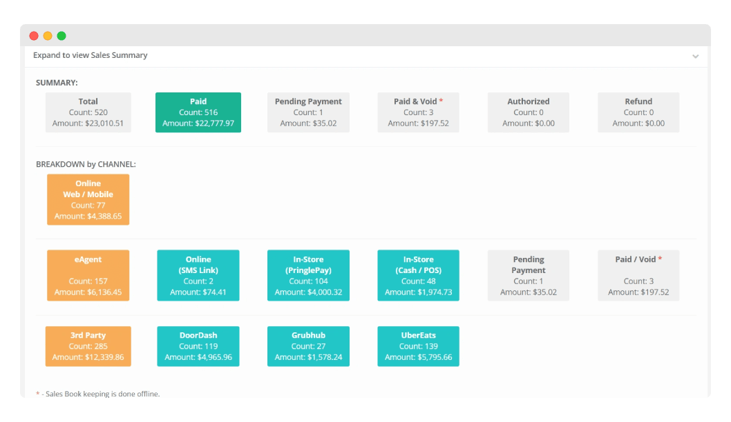Click the Expand to view Sales Summary header
Screen dimensions: 731x422
91,55
